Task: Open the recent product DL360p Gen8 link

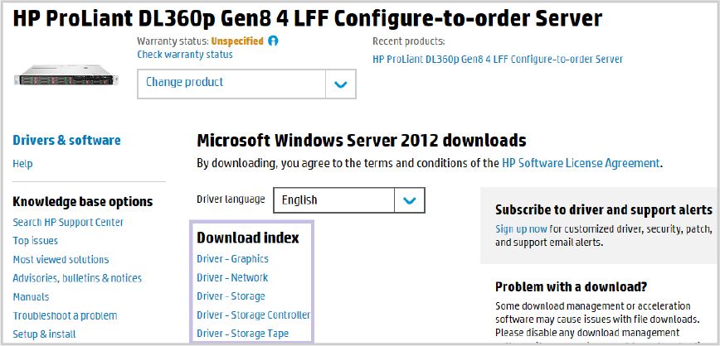Action: (498, 59)
